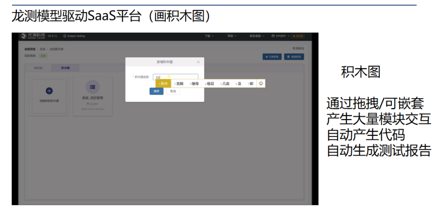437x211 pixels.
Task: Click the 取消 button in dialog
Action: pos(173,91)
